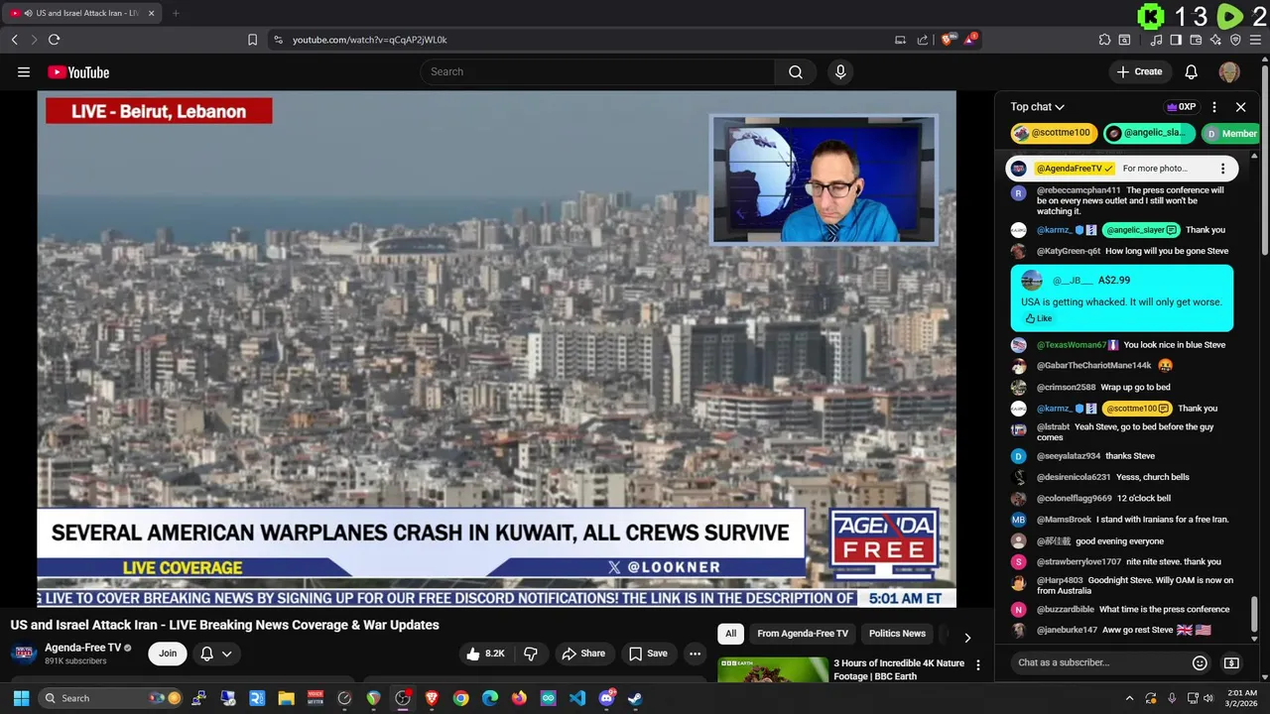
Task: Click the Share button under the video
Action: pyautogui.click(x=583, y=654)
